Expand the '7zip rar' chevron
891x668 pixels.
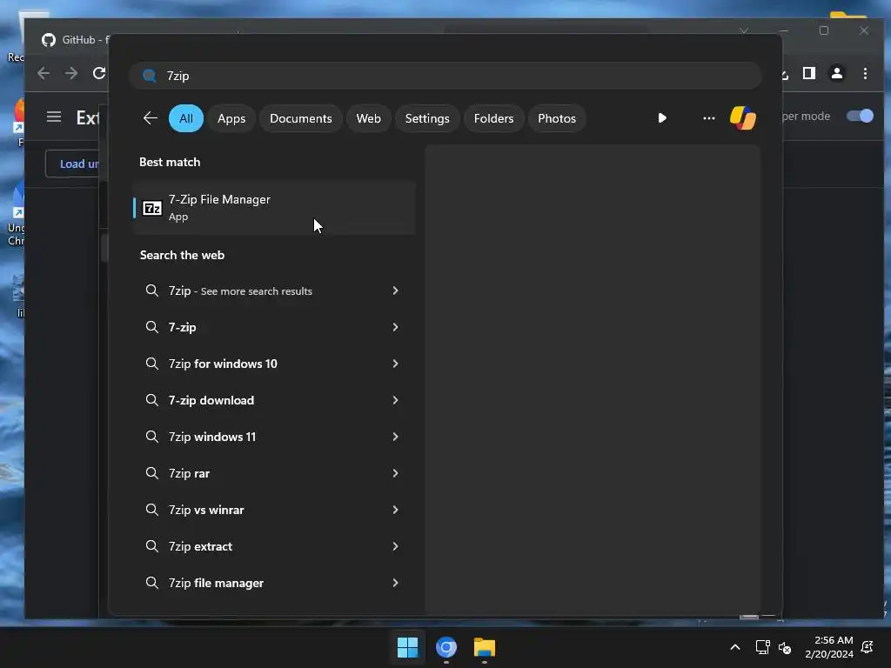(x=395, y=473)
